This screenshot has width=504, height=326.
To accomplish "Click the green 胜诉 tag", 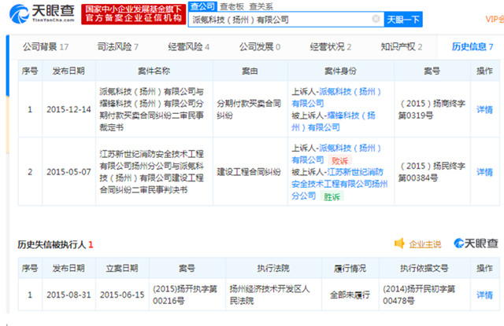I will point(332,196).
